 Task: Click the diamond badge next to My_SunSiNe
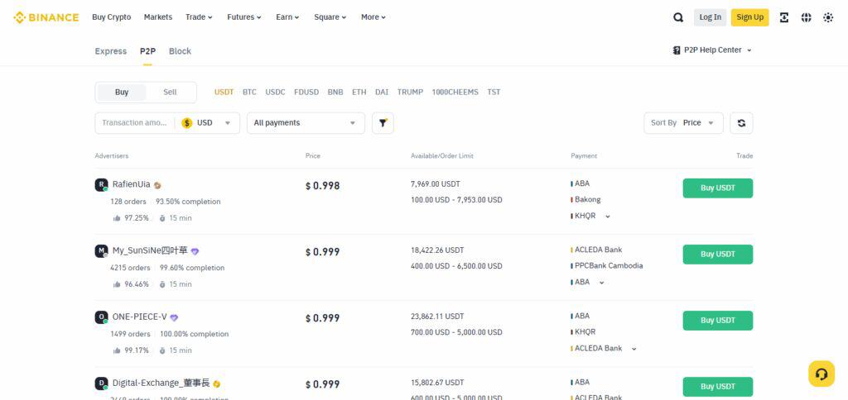click(x=195, y=251)
